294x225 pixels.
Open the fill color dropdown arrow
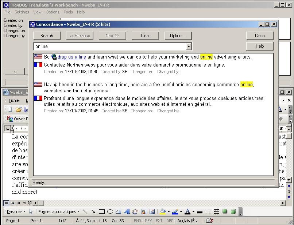pyautogui.click(x=168, y=212)
